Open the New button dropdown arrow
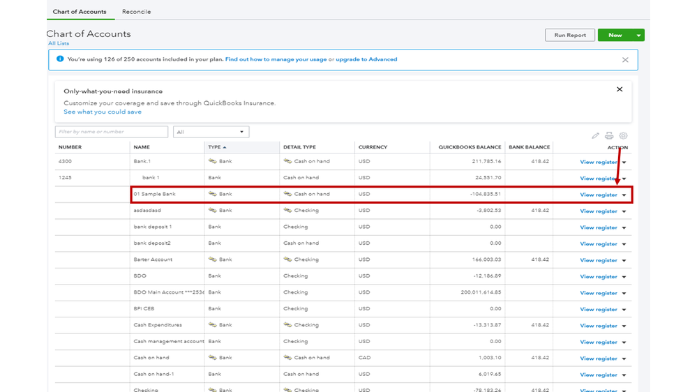 tap(638, 35)
